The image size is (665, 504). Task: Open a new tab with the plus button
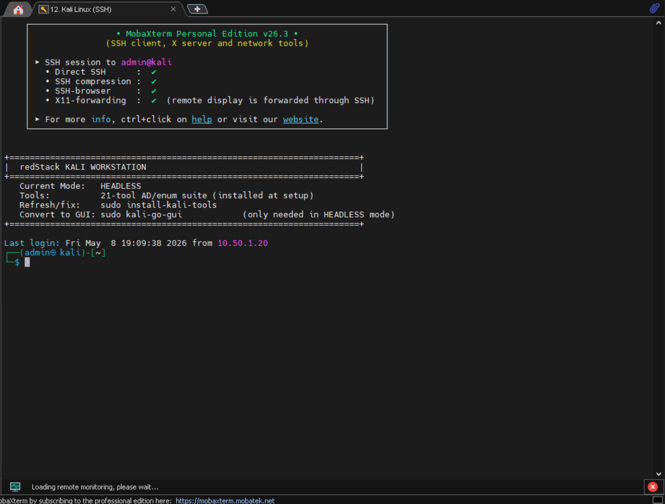pyautogui.click(x=197, y=9)
